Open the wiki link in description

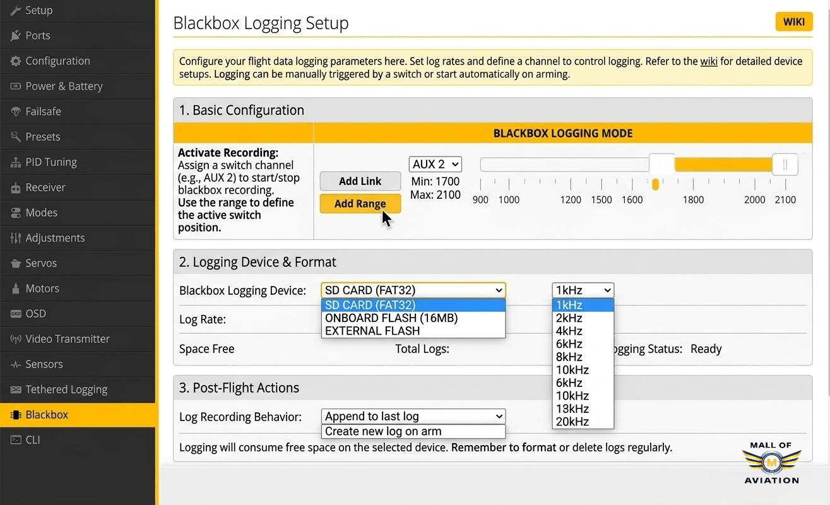[708, 61]
